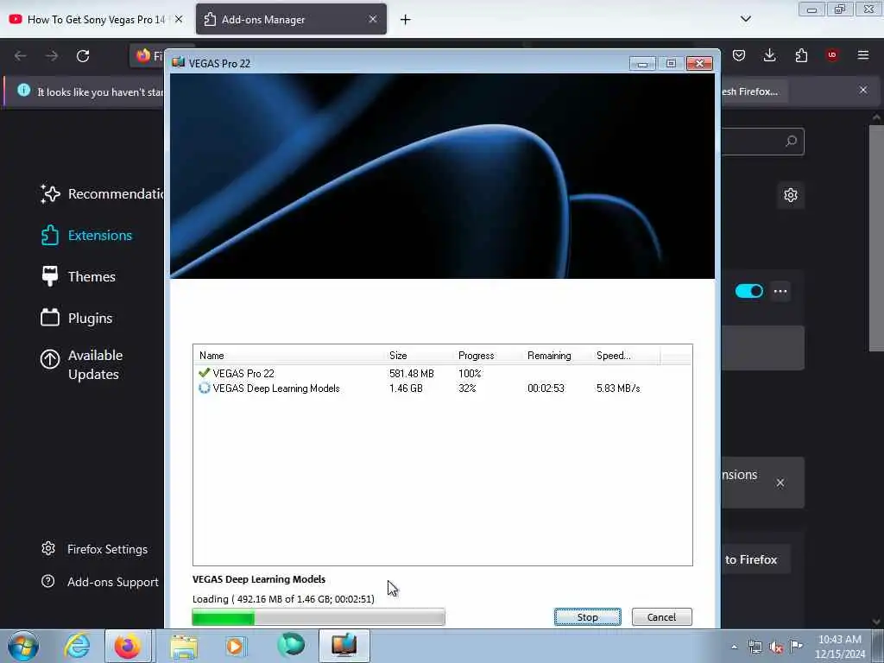Launch Internet Explorer from the taskbar
Viewport: 884px width, 663px height.
coord(77,646)
